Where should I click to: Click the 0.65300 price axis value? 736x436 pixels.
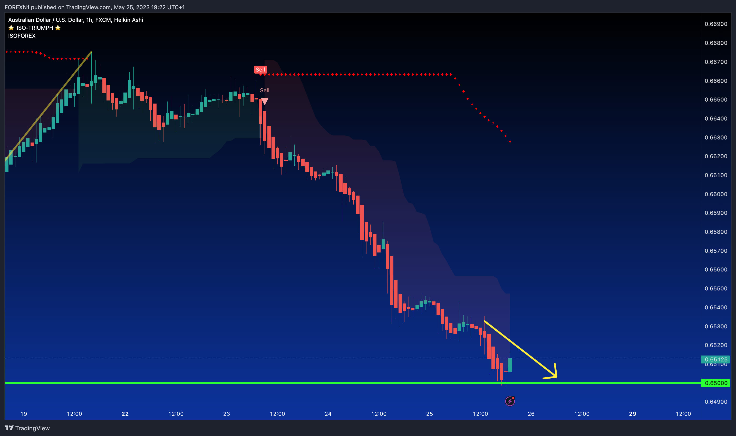[x=716, y=326]
